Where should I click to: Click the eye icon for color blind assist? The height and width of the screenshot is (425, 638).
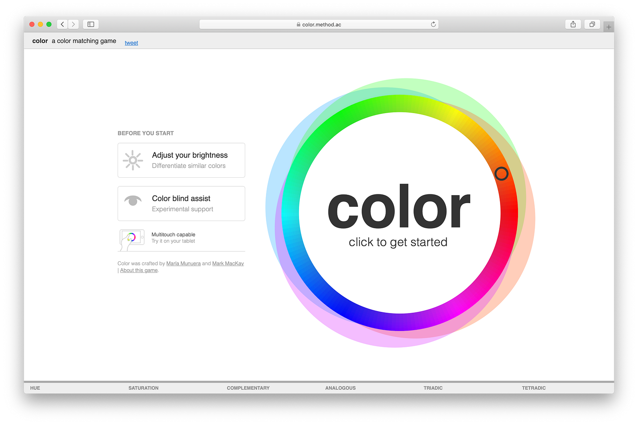pos(133,200)
